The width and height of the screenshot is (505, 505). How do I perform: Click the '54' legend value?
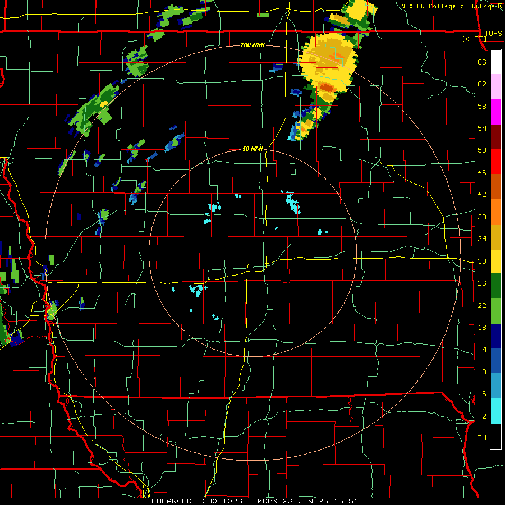(x=482, y=128)
